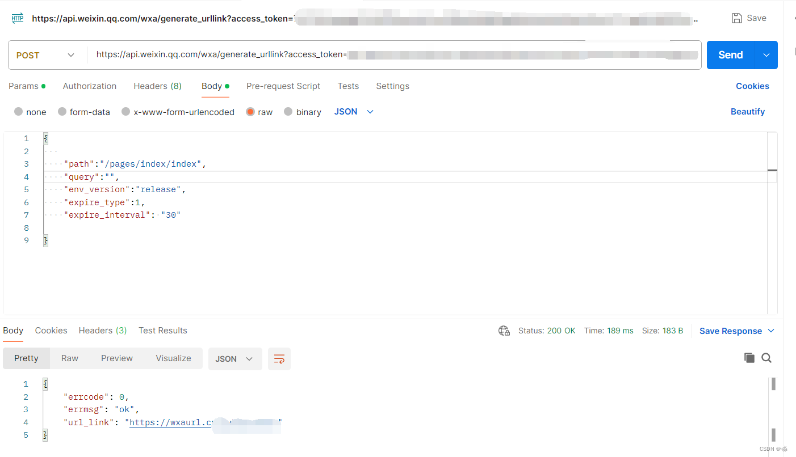Open the response Cookies tab
The height and width of the screenshot is (457, 796).
(51, 331)
